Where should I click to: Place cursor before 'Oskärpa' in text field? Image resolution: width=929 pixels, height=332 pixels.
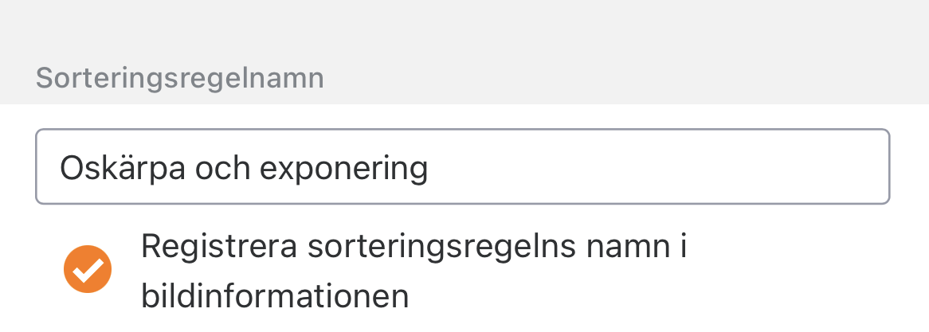coord(61,168)
